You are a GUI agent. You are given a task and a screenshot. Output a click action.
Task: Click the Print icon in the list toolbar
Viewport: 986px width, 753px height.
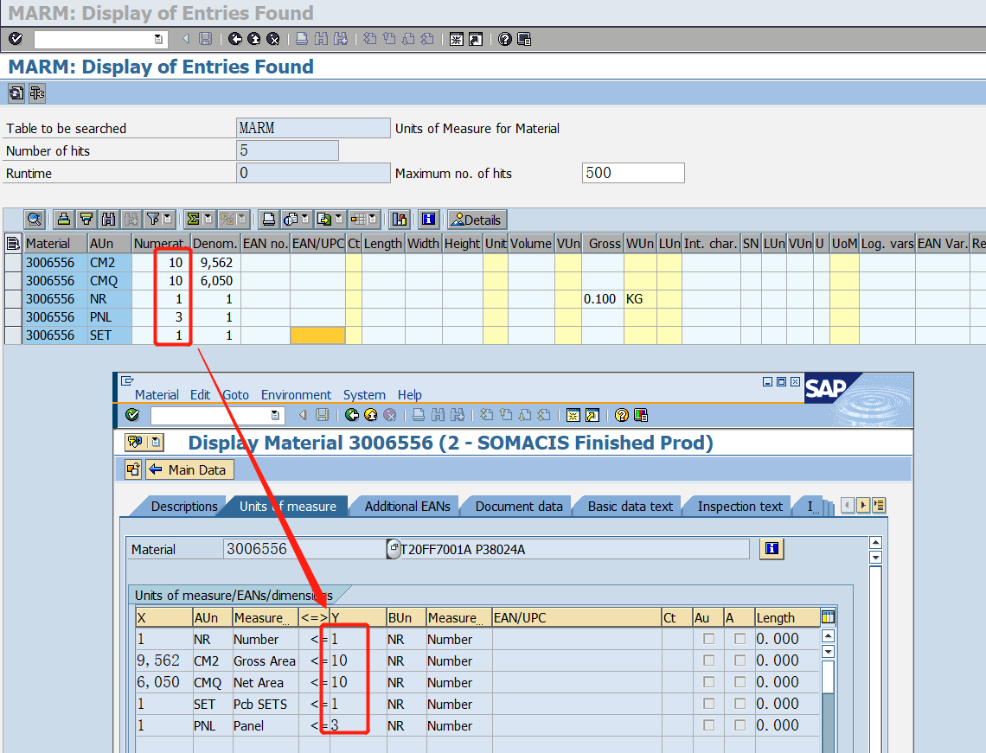pos(268,219)
